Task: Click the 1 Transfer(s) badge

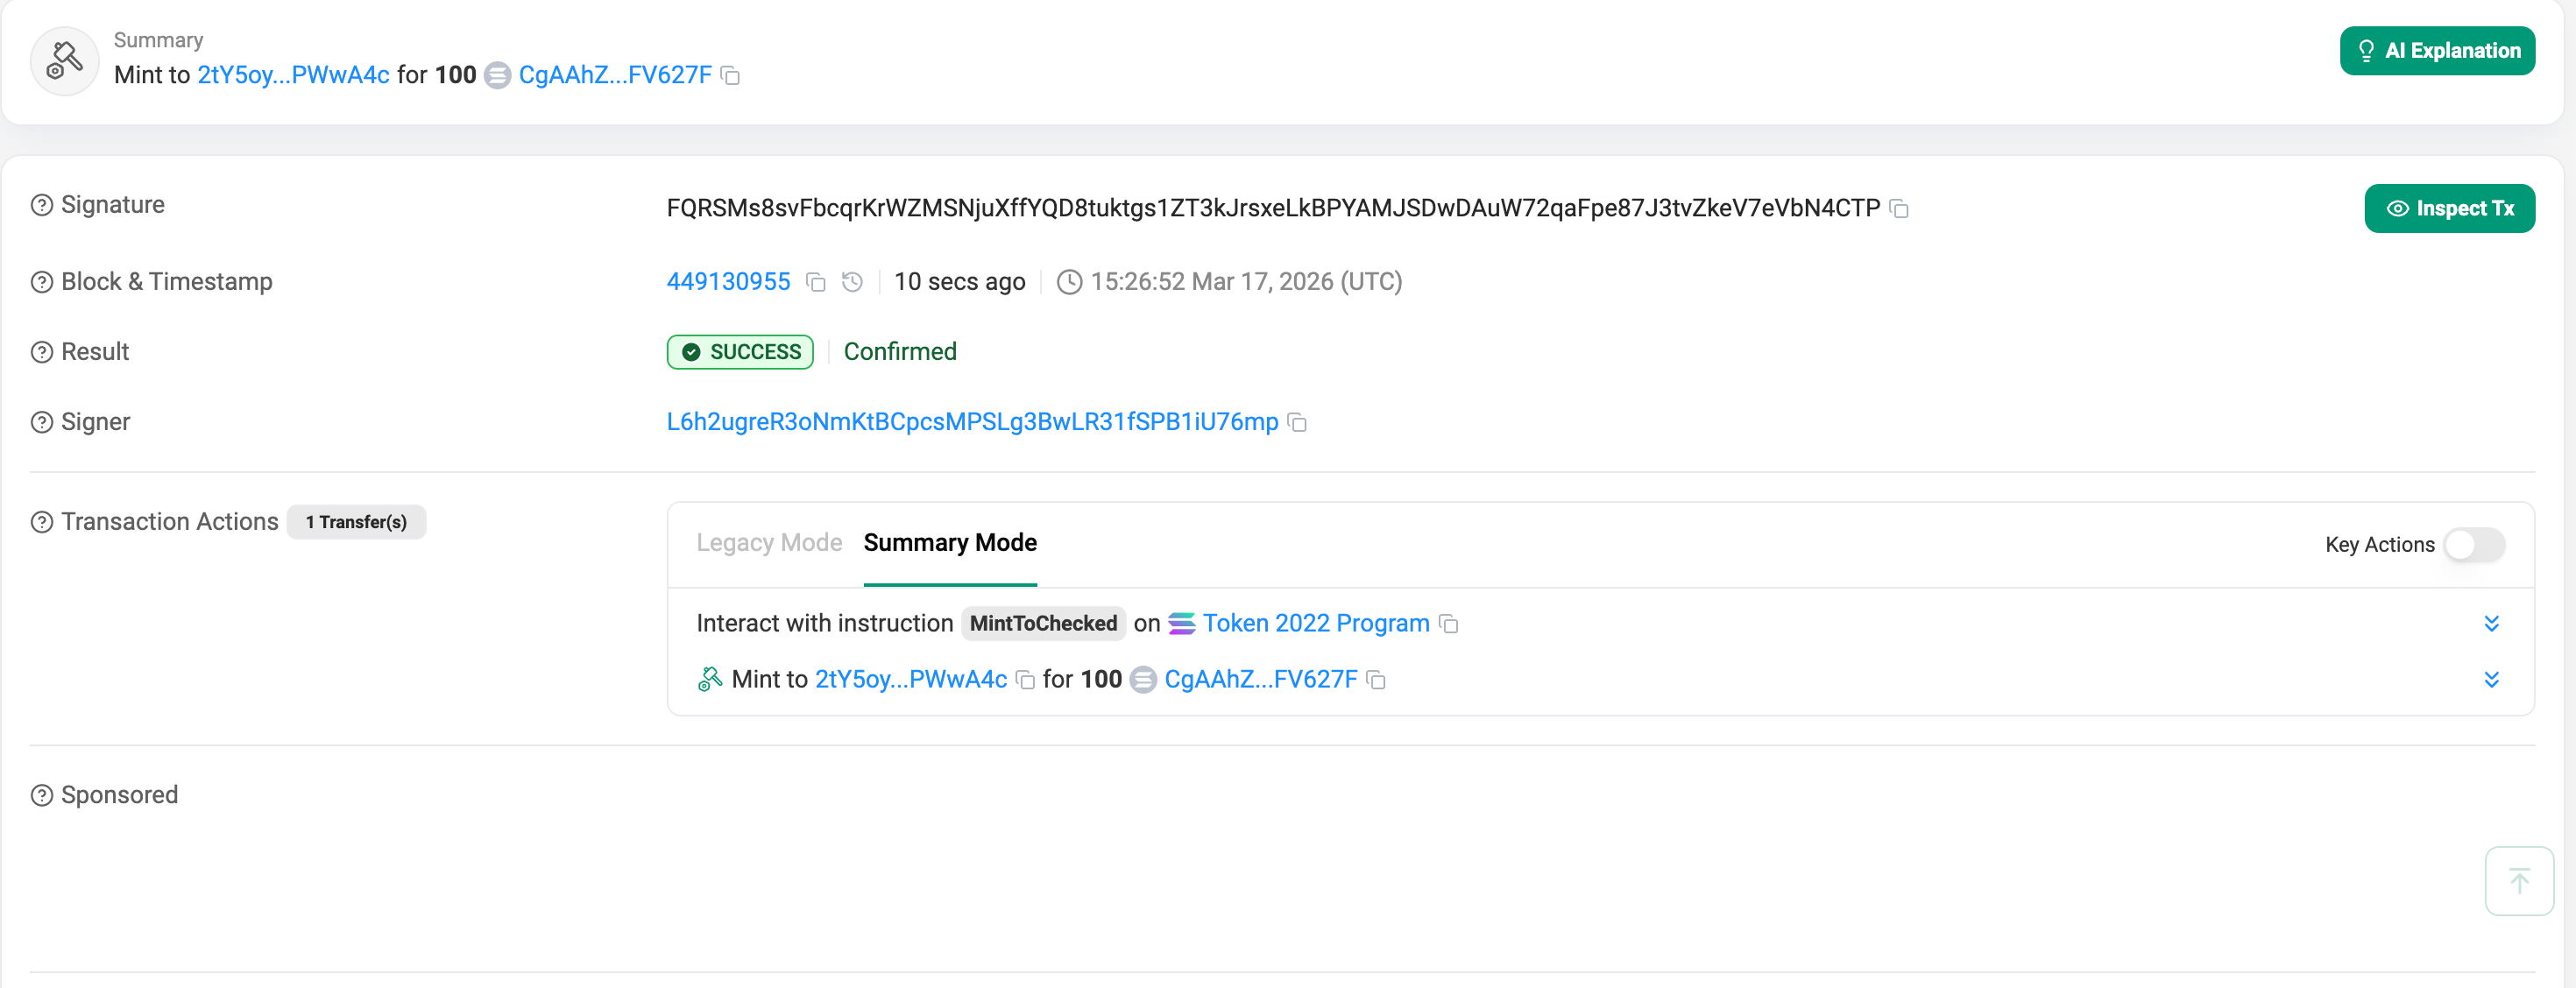Action: [x=356, y=523]
